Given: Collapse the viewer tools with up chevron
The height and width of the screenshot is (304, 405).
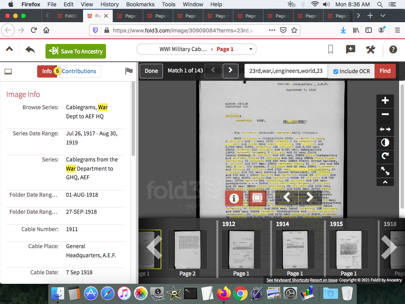Looking at the screenshot, I should (385, 182).
